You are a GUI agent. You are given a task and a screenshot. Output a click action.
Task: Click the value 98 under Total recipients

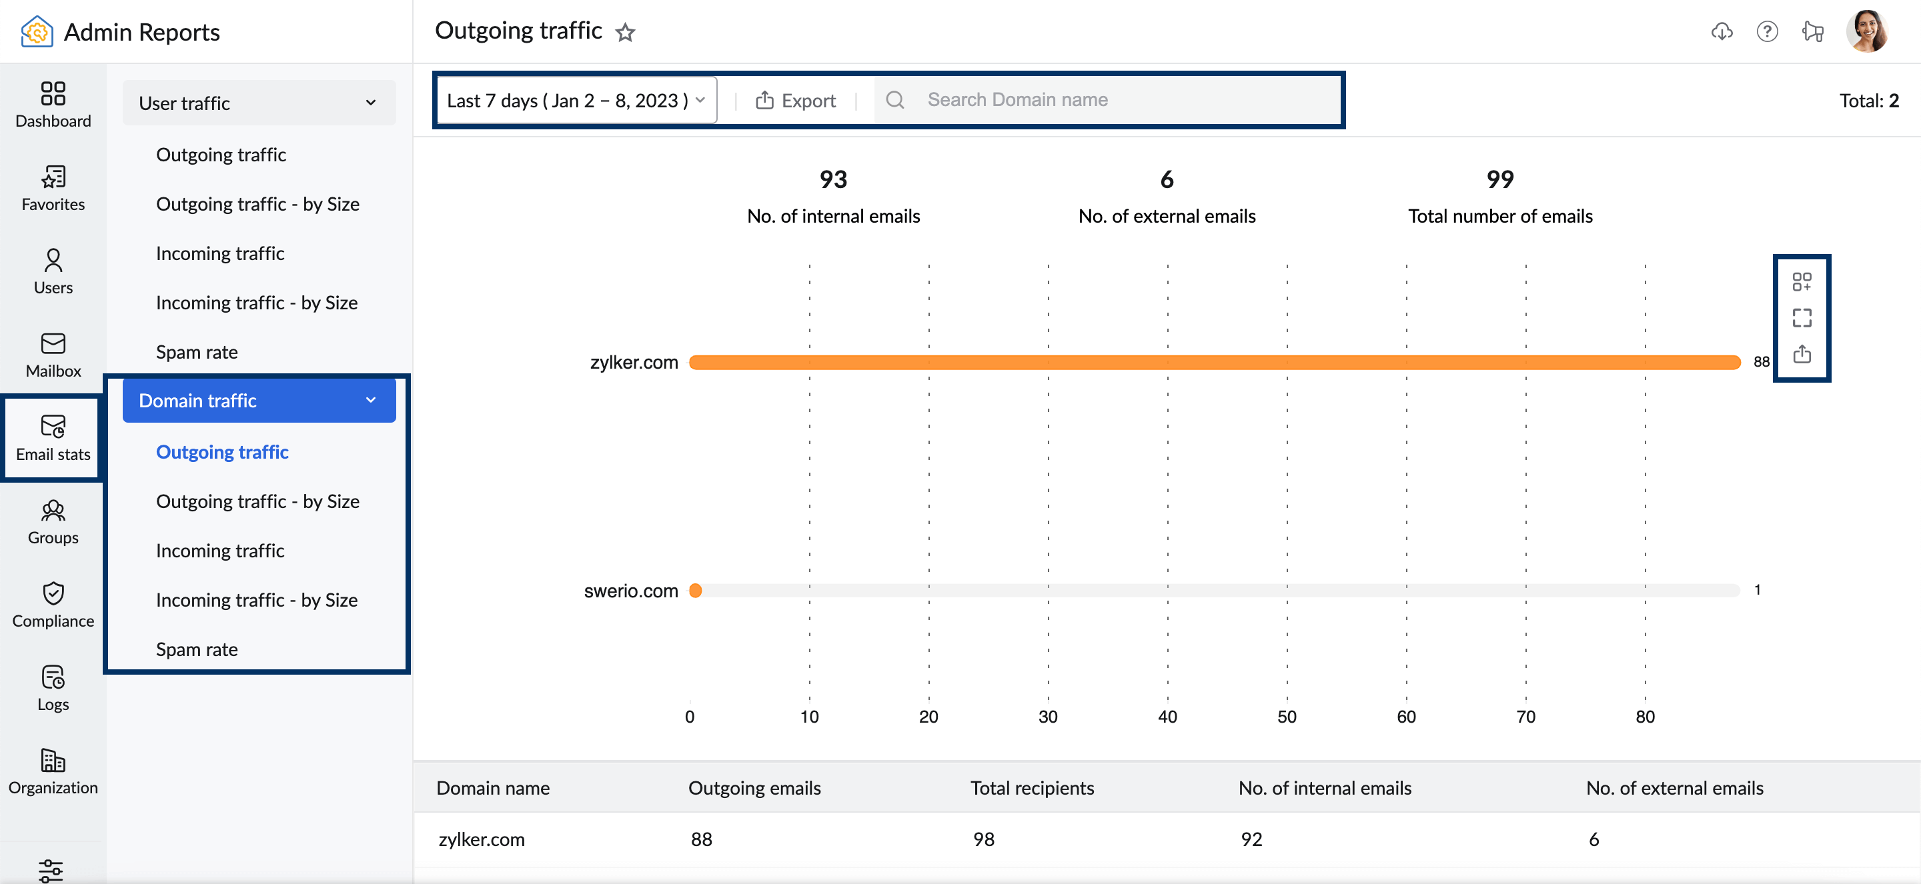pos(984,839)
